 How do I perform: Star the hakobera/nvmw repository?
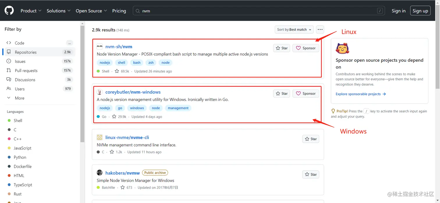coord(311,174)
